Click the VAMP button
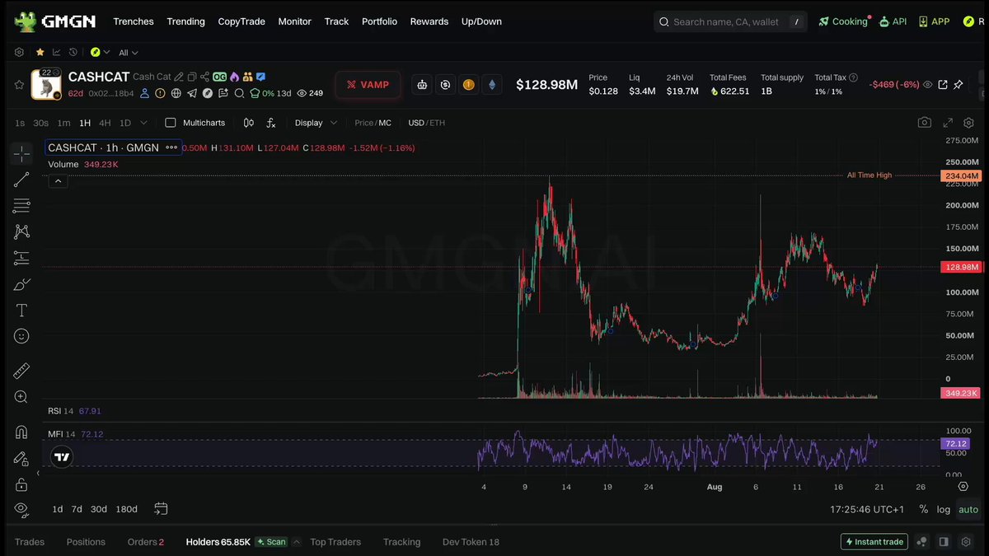Image resolution: width=989 pixels, height=556 pixels. (368, 85)
